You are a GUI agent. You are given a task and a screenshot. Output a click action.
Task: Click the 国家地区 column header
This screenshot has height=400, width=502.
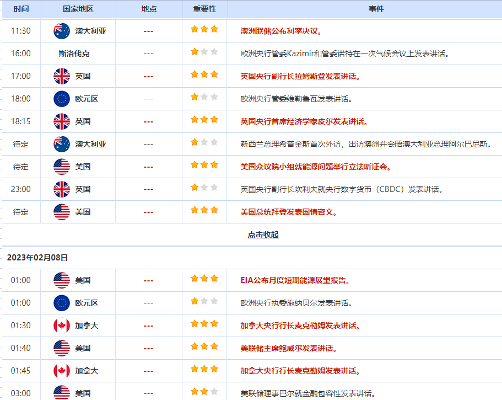pyautogui.click(x=78, y=9)
